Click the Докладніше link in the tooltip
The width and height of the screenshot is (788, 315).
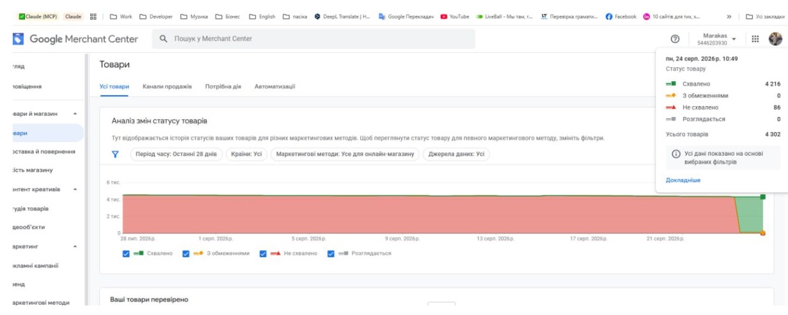point(683,180)
